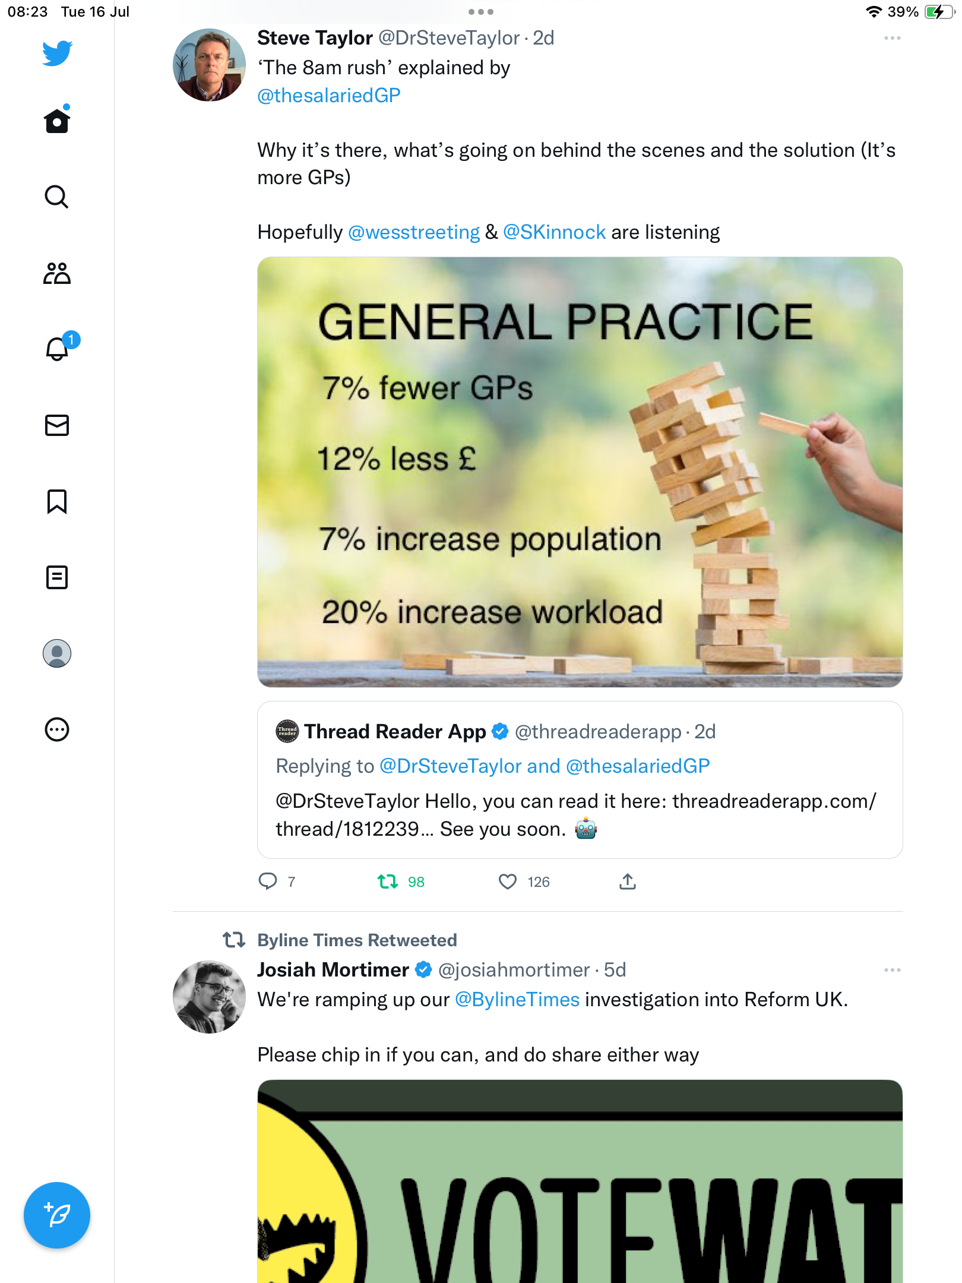Open Lists icon in sidebar
This screenshot has width=962, height=1283.
point(57,577)
